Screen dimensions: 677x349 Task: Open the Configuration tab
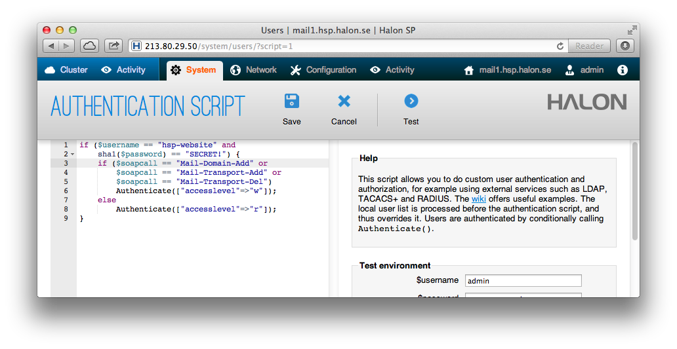(323, 70)
